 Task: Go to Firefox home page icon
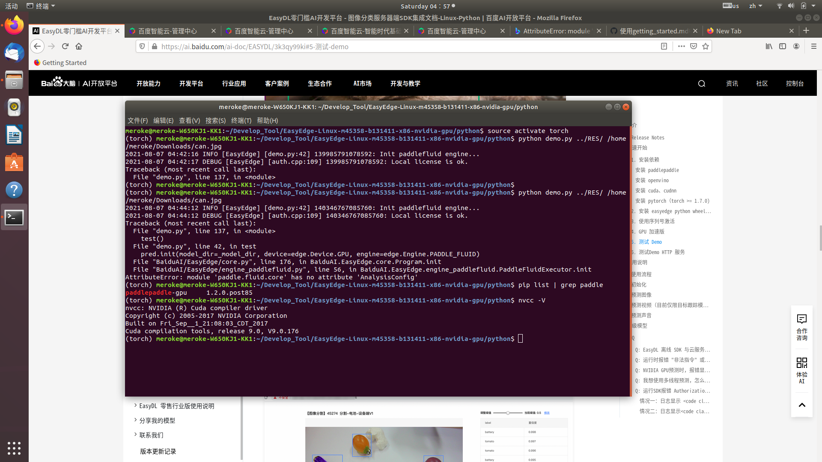(x=79, y=46)
